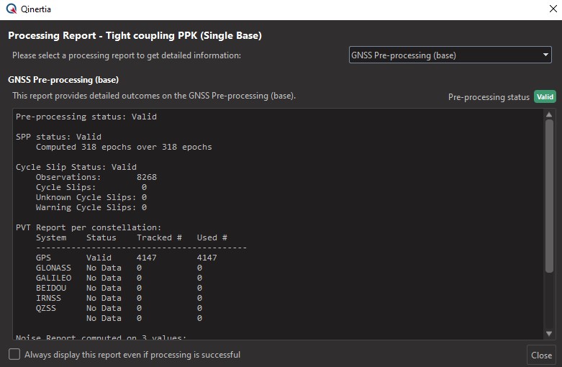Click the 'Pre-processing status' label beside the badge

click(x=489, y=97)
